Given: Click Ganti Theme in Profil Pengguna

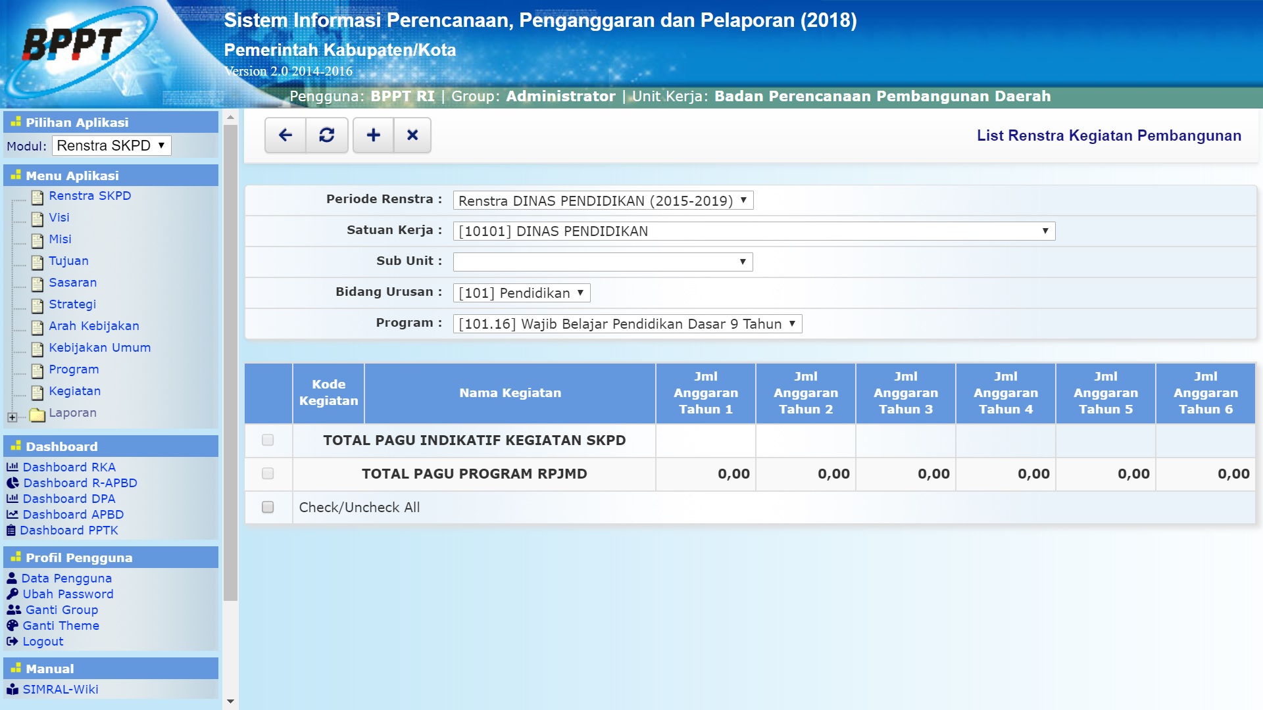Looking at the screenshot, I should pos(62,625).
